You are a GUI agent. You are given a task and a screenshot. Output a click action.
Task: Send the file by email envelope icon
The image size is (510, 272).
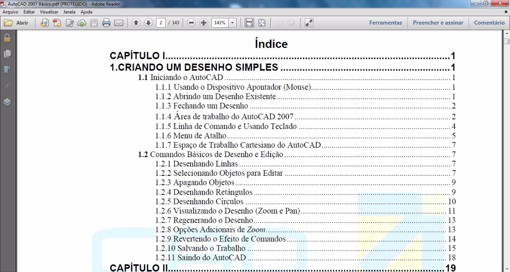119,23
